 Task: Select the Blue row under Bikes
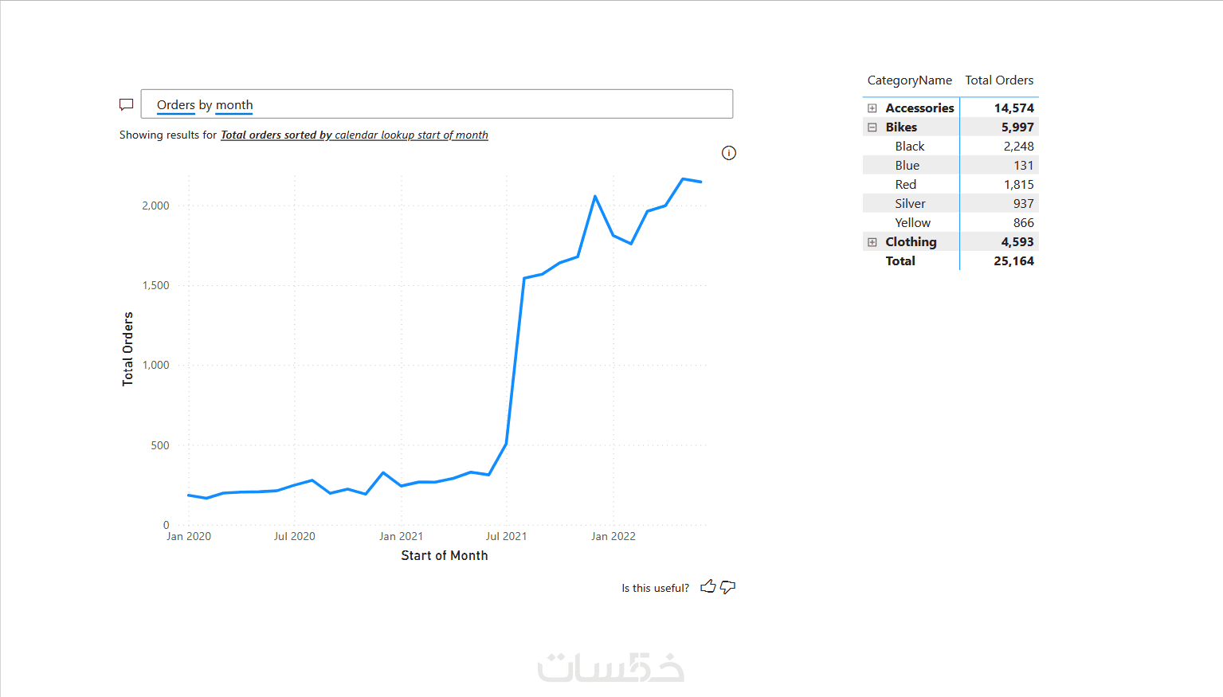point(907,166)
